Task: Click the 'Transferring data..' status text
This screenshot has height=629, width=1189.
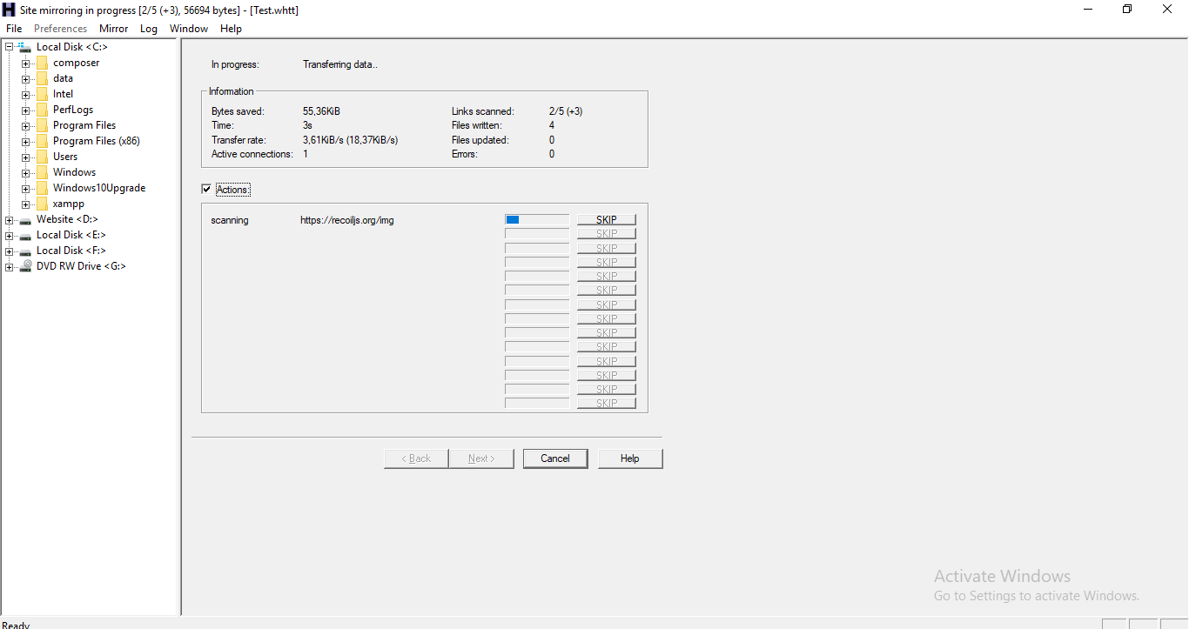Action: pyautogui.click(x=340, y=64)
